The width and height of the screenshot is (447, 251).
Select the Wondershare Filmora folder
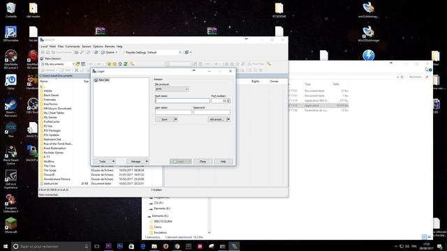point(57,179)
